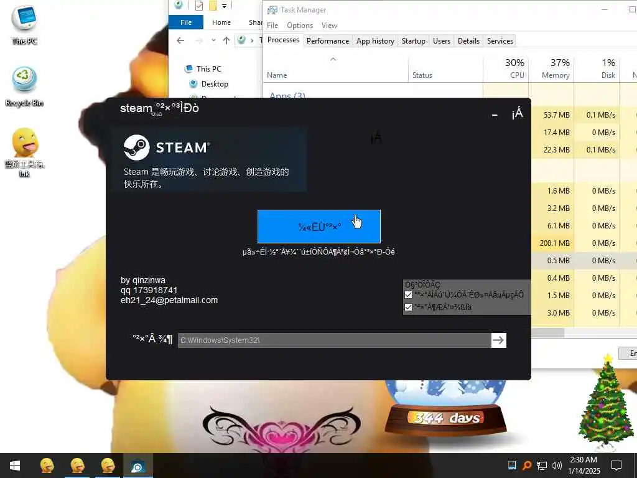This screenshot has width=637, height=478.
Task: Click the arrow button beside install path
Action: [x=498, y=340]
